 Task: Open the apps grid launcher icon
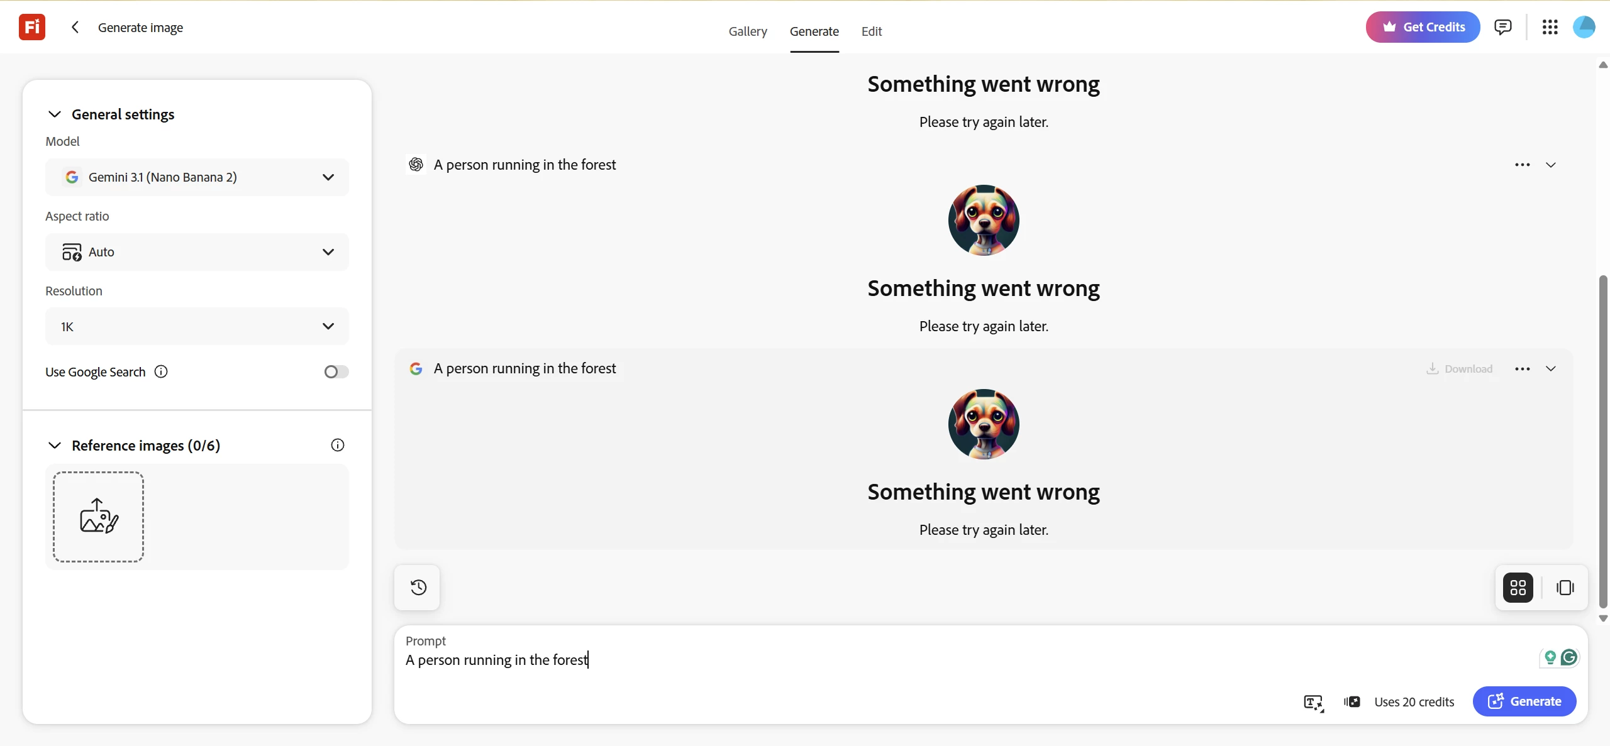click(1550, 27)
